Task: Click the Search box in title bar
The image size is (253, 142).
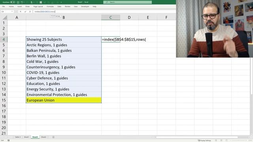Action: click(127, 2)
